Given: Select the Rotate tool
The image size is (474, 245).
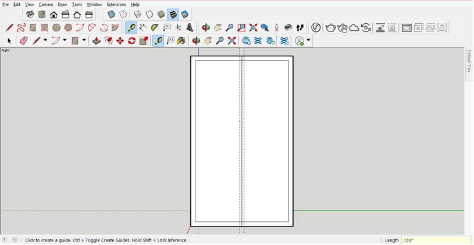Looking at the screenshot, I should (x=132, y=41).
